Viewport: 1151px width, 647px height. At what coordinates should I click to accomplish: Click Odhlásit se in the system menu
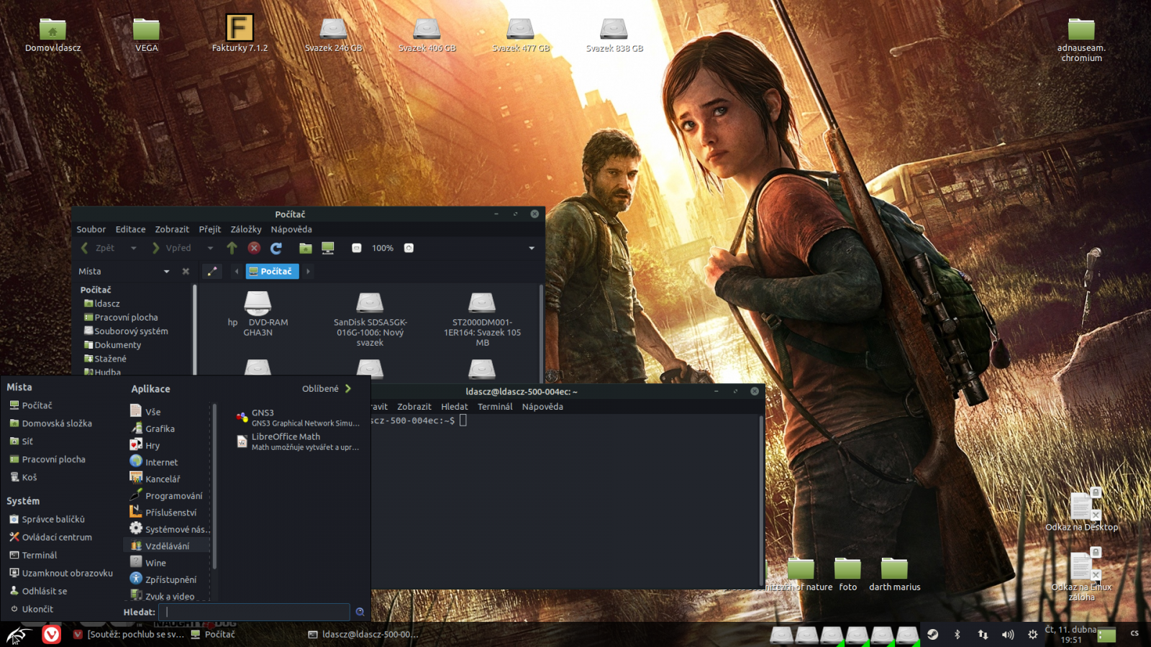pos(43,590)
